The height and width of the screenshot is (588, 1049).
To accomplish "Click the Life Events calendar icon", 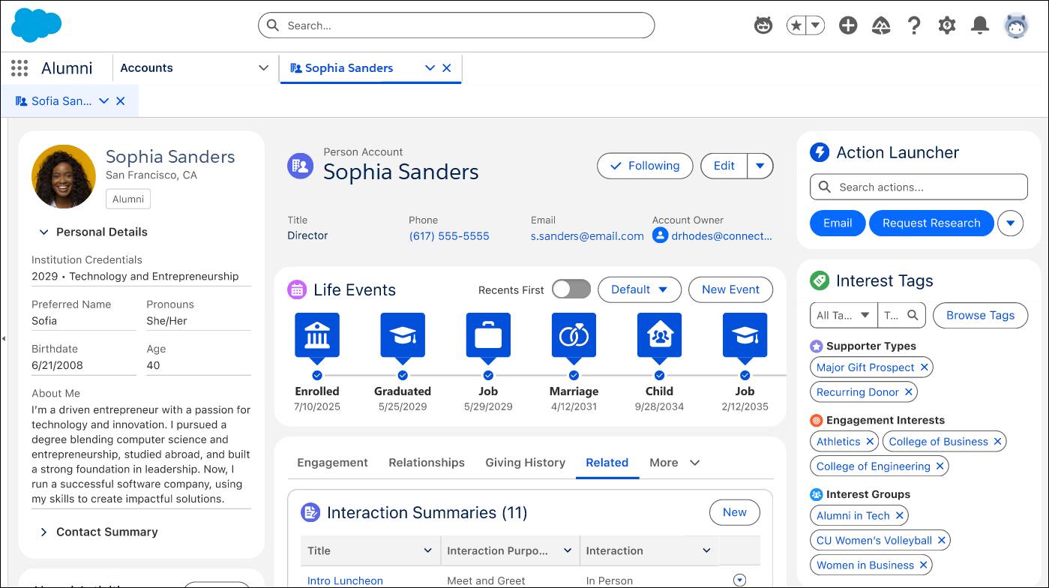I will 297,289.
